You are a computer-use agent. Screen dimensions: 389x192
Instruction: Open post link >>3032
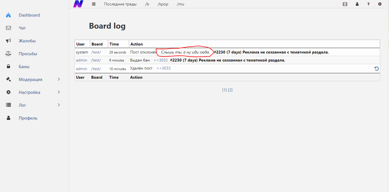[x=161, y=60]
